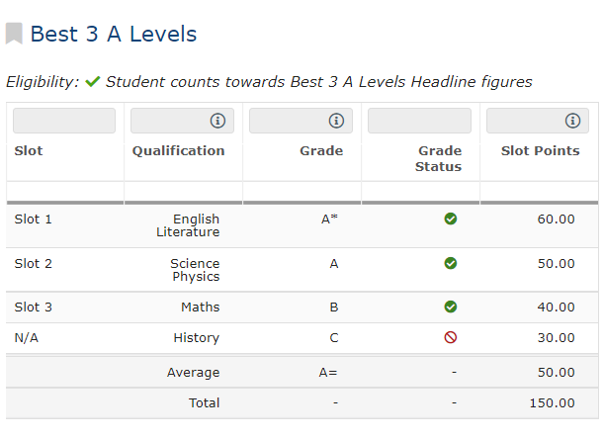
Task: Click the info icon above Slot Points column
Action: pos(572,121)
